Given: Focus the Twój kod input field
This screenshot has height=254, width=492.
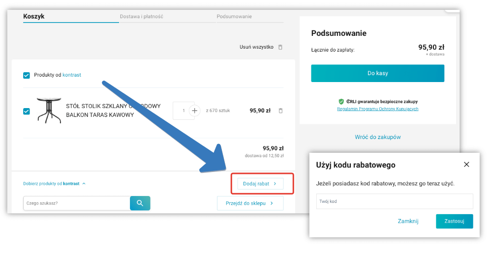Looking at the screenshot, I should tap(394, 201).
